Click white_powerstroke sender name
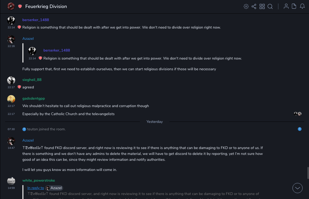The width and height of the screenshot is (309, 199). click(39, 181)
